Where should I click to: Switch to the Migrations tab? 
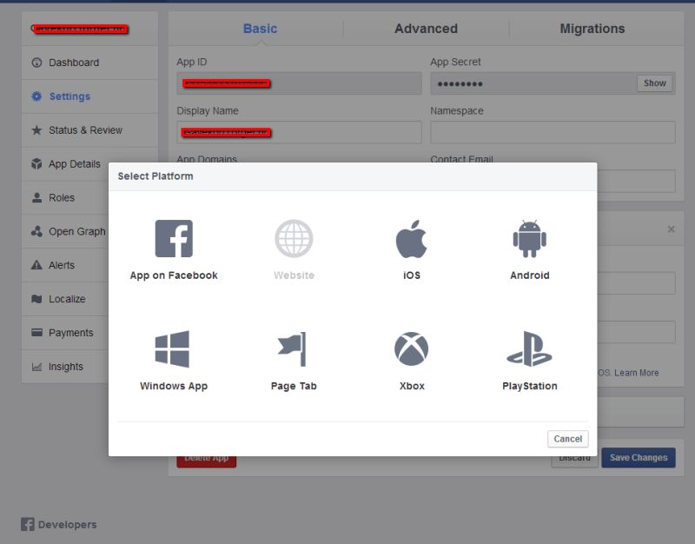pos(592,29)
